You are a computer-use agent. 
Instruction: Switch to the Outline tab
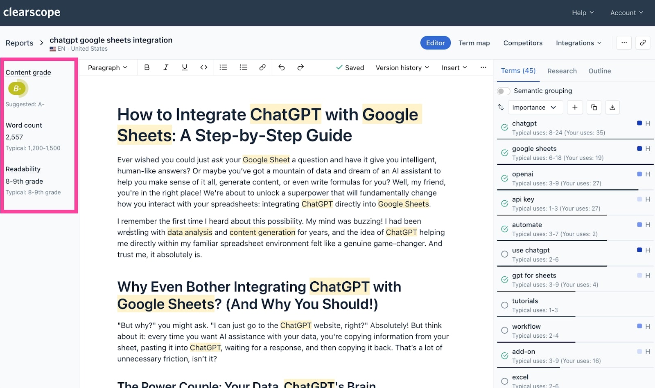[600, 71]
